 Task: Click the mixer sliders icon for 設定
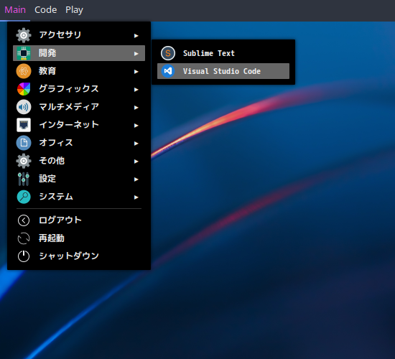[24, 179]
